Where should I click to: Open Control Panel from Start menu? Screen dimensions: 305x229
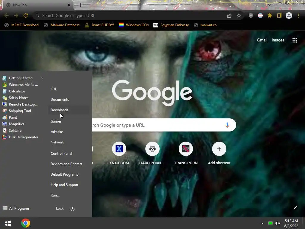point(61,154)
